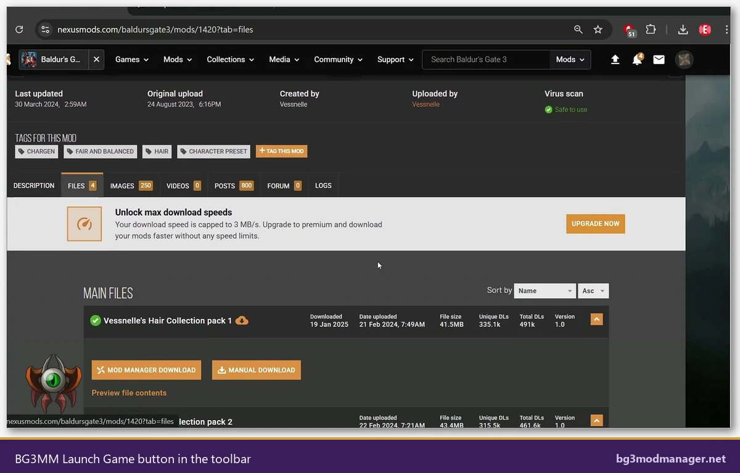
Task: Select the HAIR tag
Action: (157, 152)
